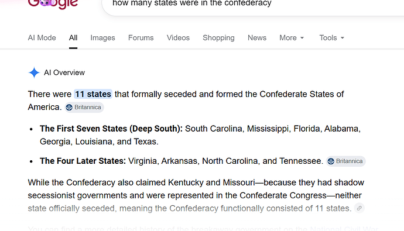Select the All results tab
This screenshot has height=231, width=404.
tap(73, 38)
